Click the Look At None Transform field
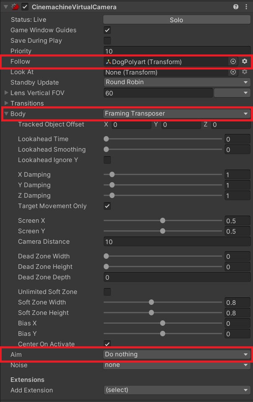The width and height of the screenshot is (253, 402). coord(166,72)
